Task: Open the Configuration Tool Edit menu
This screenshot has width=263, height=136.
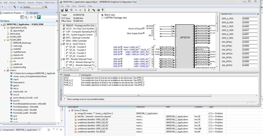Action: tap(68, 6)
